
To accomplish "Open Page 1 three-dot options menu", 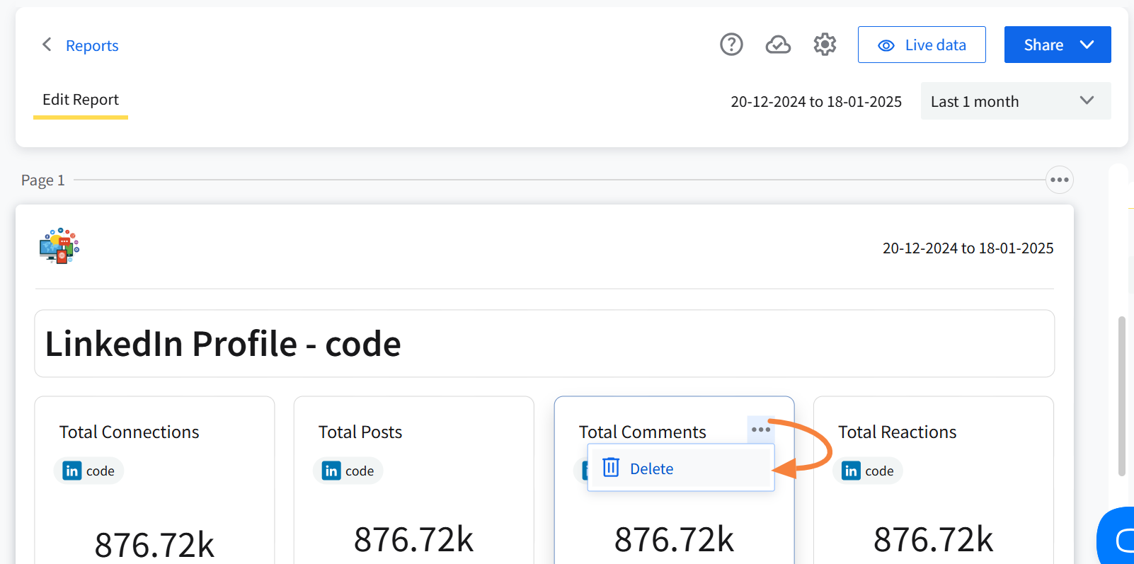I will click(1059, 180).
